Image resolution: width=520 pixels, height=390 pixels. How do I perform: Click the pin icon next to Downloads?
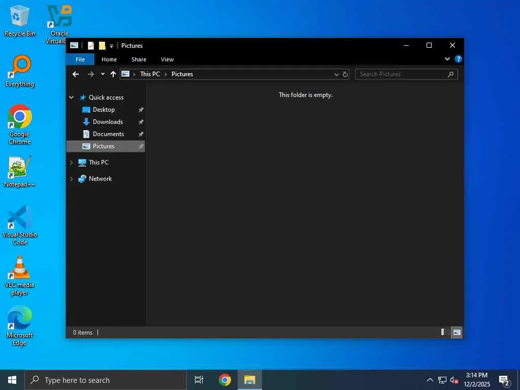(141, 122)
